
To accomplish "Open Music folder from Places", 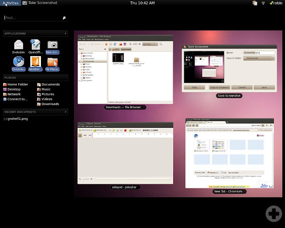I will [x=44, y=89].
